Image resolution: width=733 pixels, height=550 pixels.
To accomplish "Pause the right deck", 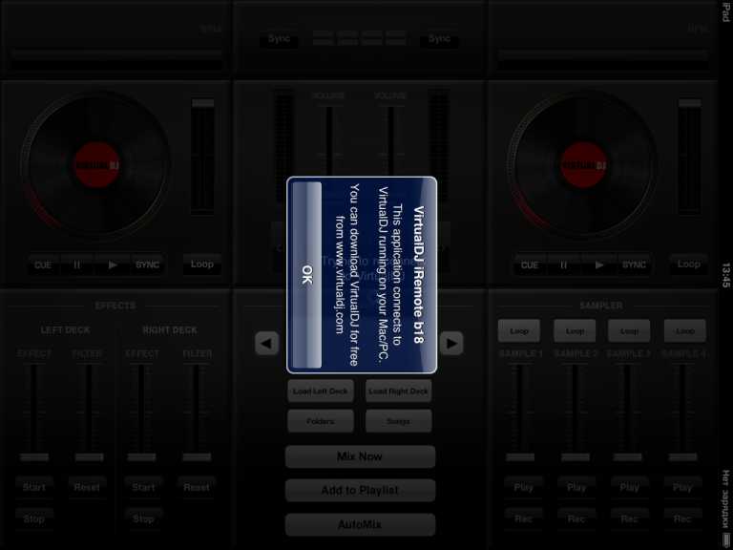I will coord(564,264).
